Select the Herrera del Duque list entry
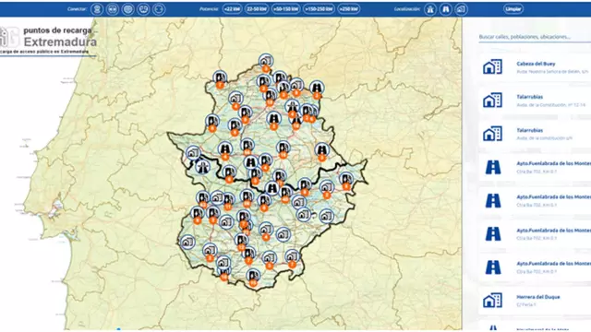591x332 pixels. point(535,301)
